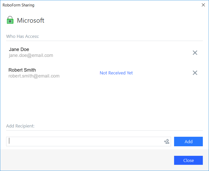The height and width of the screenshot is (171, 209).
Task: Click the RoboForm Sharing window title
Action: [x=18, y=5]
